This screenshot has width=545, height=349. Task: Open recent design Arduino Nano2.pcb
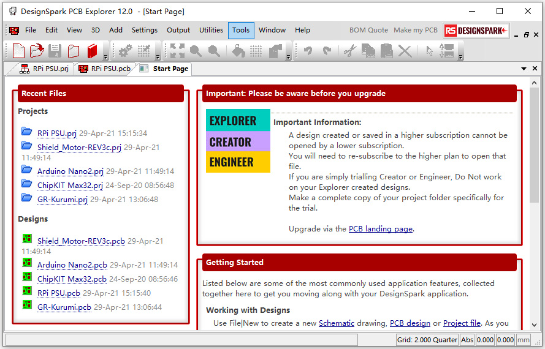click(x=72, y=265)
